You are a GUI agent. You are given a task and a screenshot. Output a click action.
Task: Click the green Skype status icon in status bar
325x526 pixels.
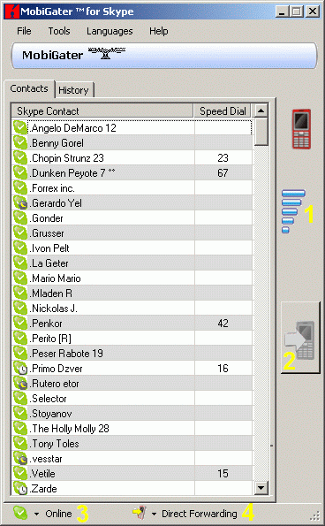pyautogui.click(x=20, y=513)
